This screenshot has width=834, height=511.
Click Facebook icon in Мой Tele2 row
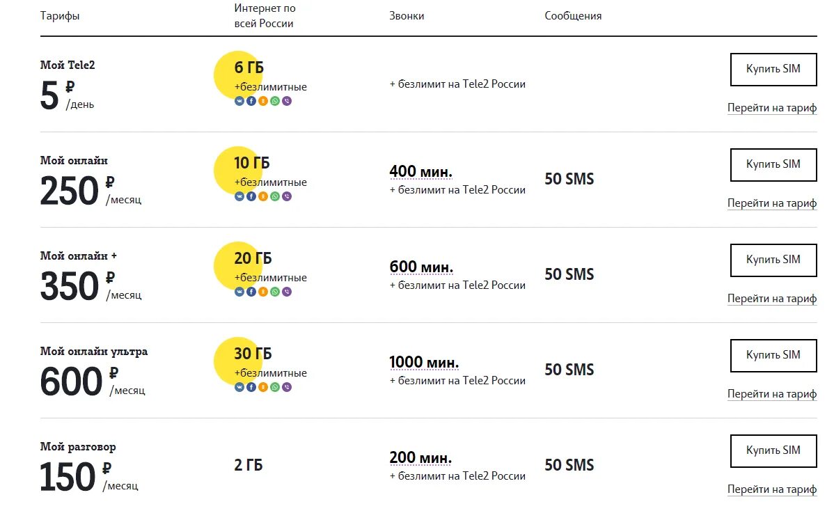pyautogui.click(x=251, y=101)
